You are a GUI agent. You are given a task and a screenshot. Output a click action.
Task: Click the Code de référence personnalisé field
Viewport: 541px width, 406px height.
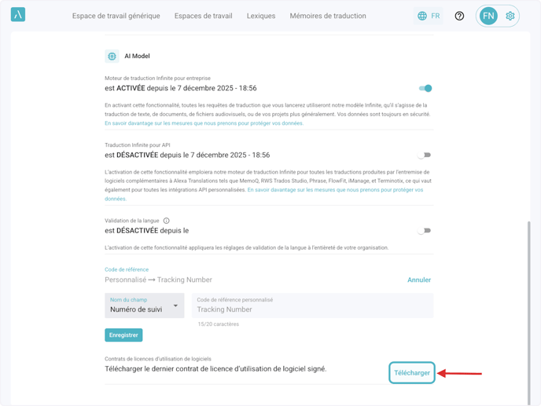click(312, 309)
